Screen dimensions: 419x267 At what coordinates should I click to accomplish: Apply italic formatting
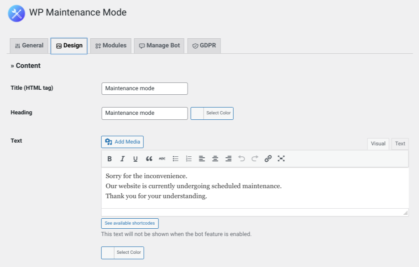[x=122, y=159]
